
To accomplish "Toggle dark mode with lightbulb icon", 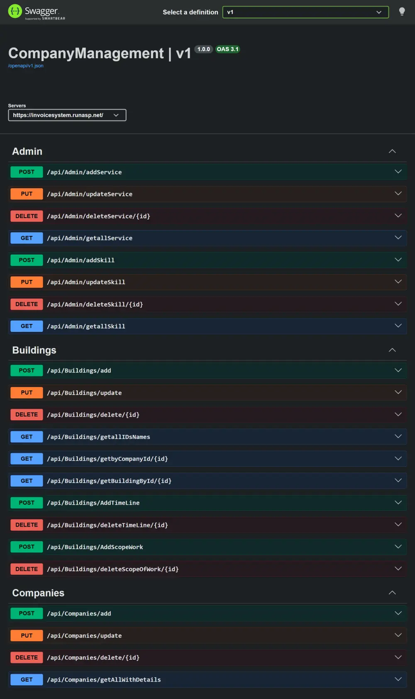I will [x=402, y=12].
